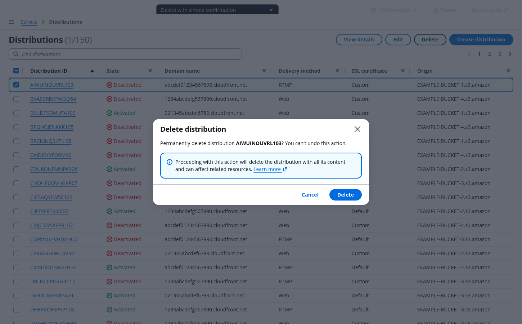Select the BKASCRBKFWOO54 row checkbox
Viewport: 522px width, 324px height.
coord(16,99)
